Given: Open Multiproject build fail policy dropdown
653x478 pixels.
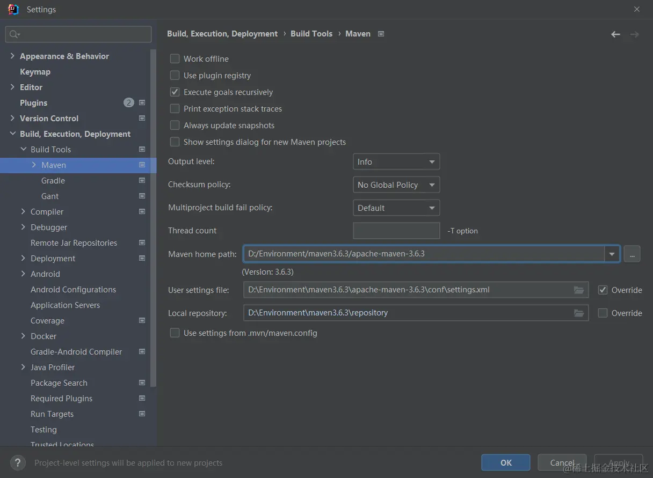Looking at the screenshot, I should coord(396,208).
